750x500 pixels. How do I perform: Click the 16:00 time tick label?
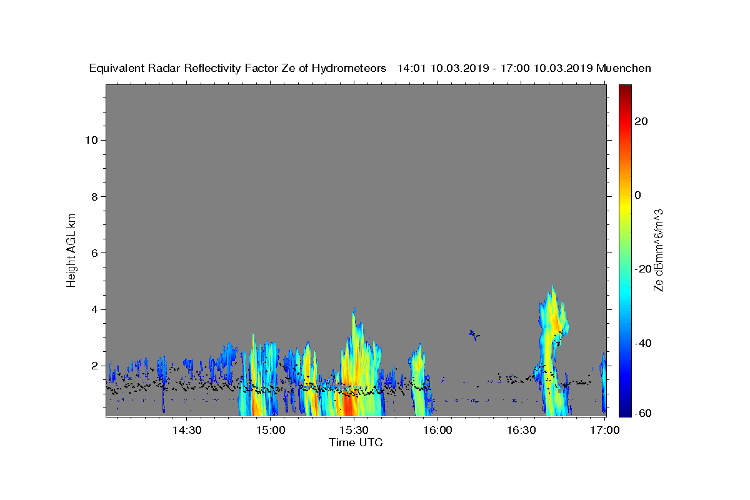437,430
